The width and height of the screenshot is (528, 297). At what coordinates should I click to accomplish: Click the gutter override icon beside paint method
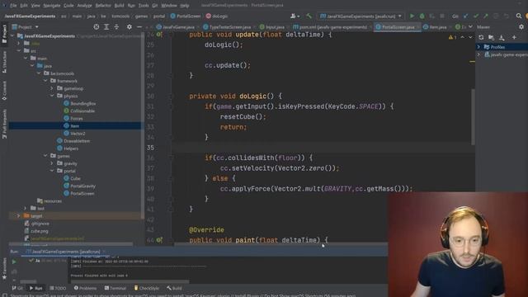pos(159,240)
